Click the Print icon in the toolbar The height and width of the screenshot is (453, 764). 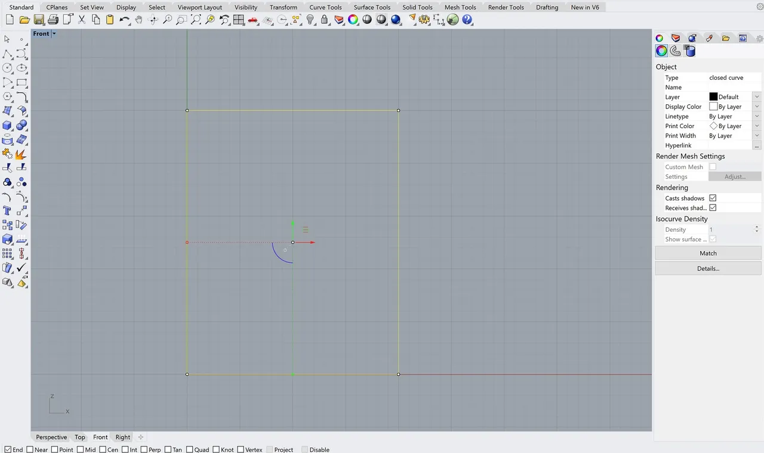(x=53, y=20)
